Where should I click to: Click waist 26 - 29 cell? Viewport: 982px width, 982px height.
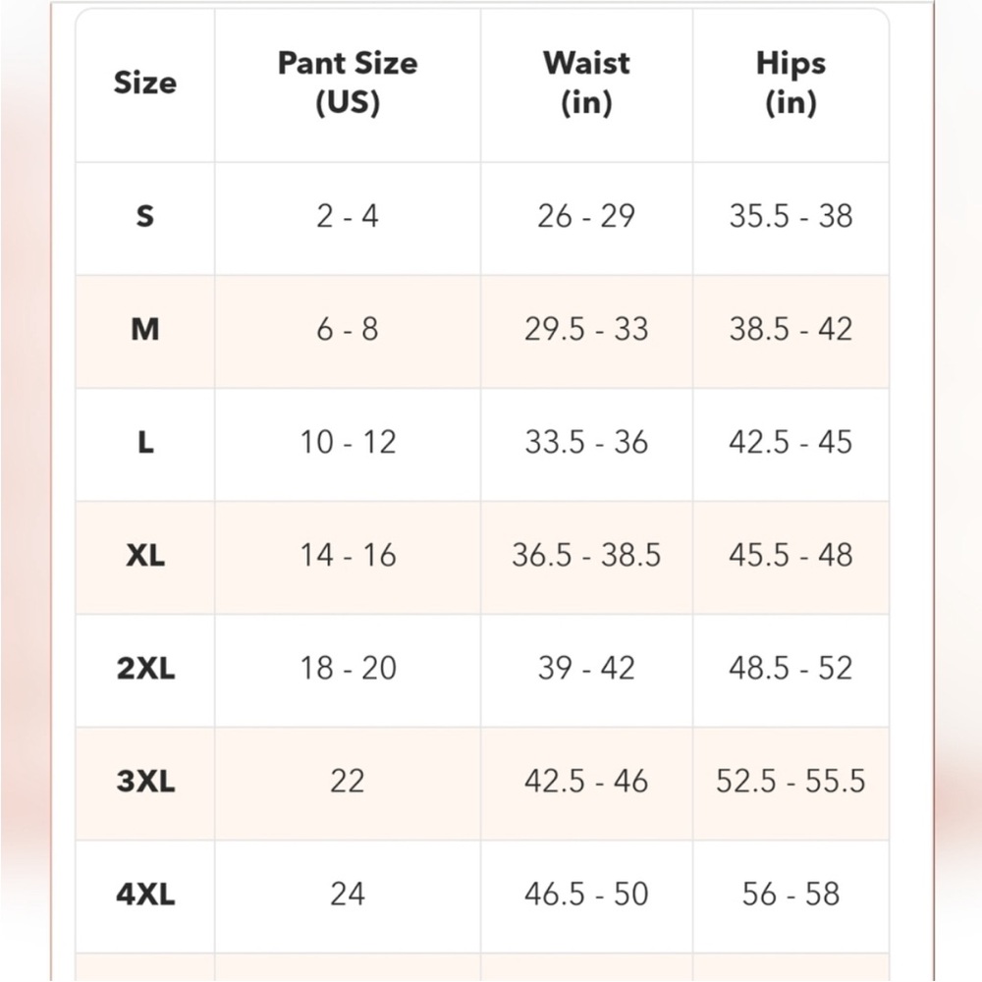pos(586,216)
